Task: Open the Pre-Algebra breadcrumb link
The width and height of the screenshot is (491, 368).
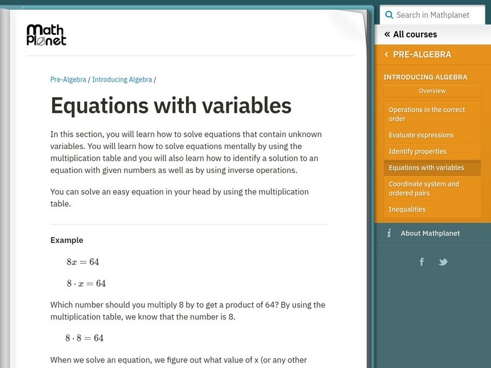Action: [x=68, y=80]
